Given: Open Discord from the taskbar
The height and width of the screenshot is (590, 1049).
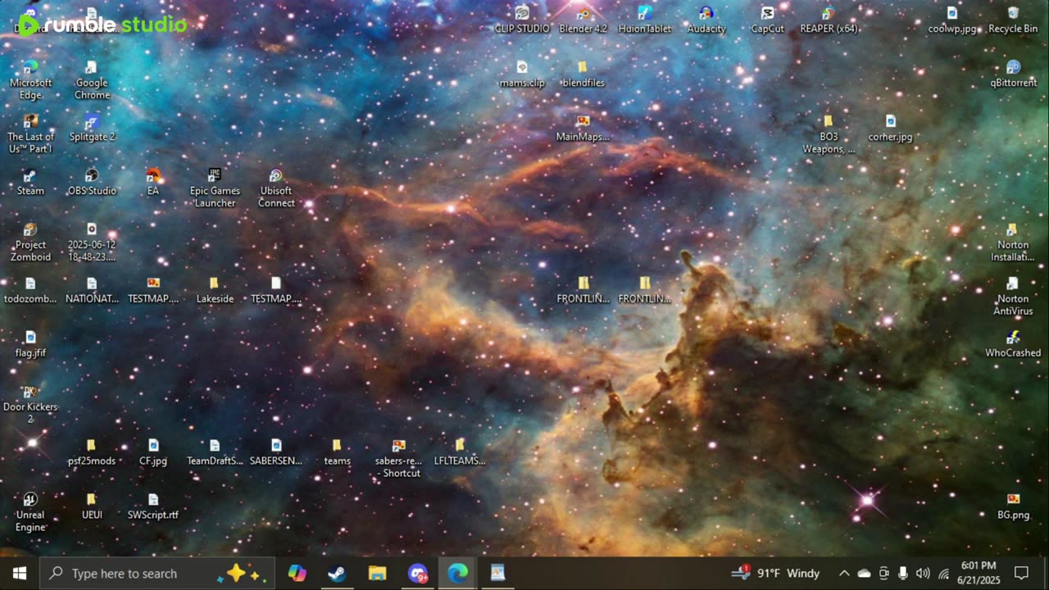Looking at the screenshot, I should click(417, 573).
